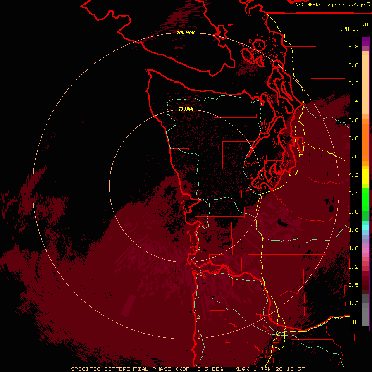Click the 1 JAN 26 date text
This screenshot has height=372, width=372.
268,369
